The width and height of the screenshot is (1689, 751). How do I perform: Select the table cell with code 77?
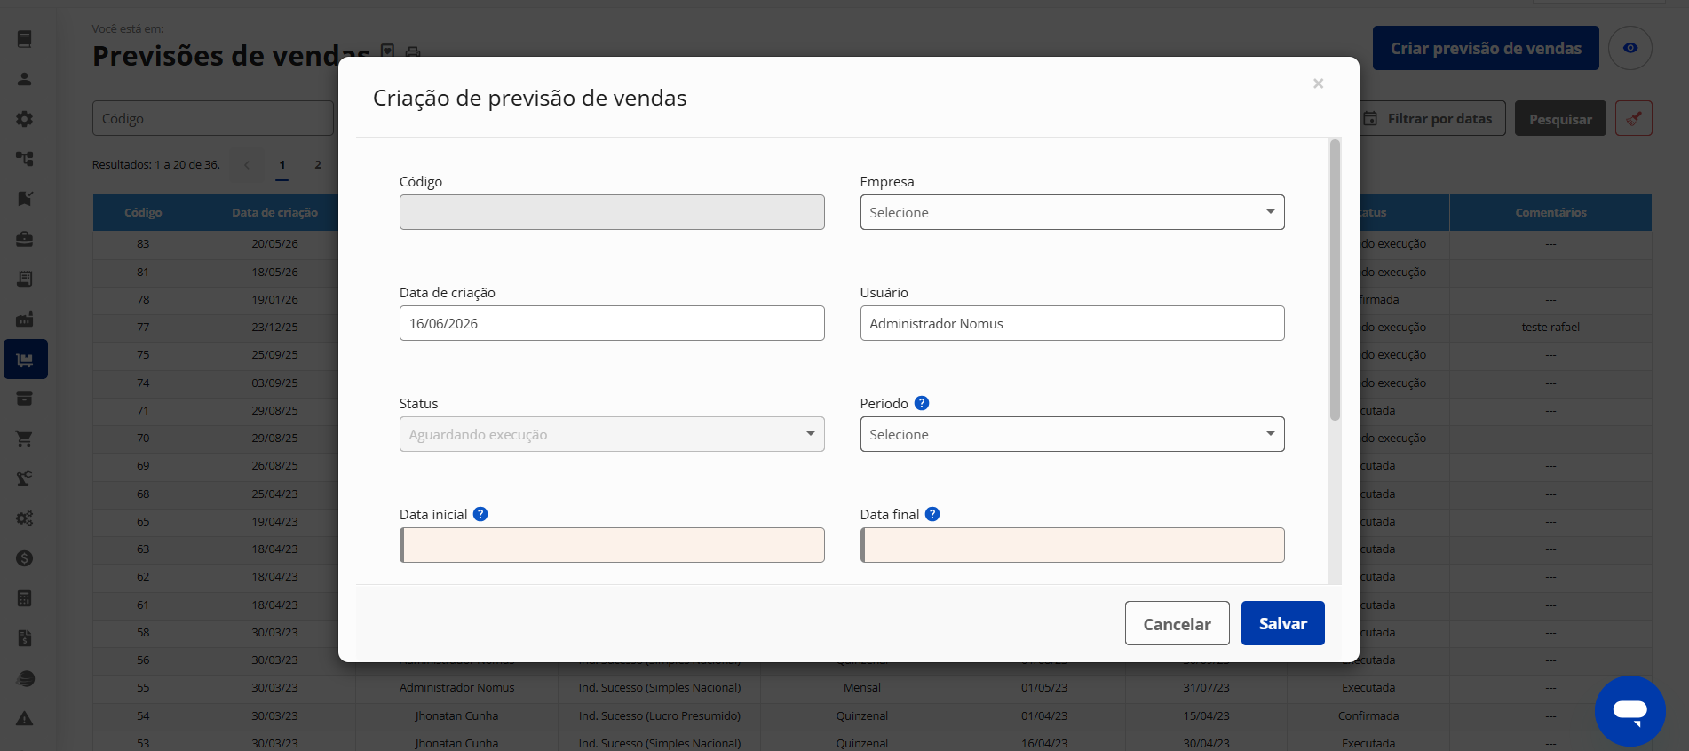click(x=143, y=328)
